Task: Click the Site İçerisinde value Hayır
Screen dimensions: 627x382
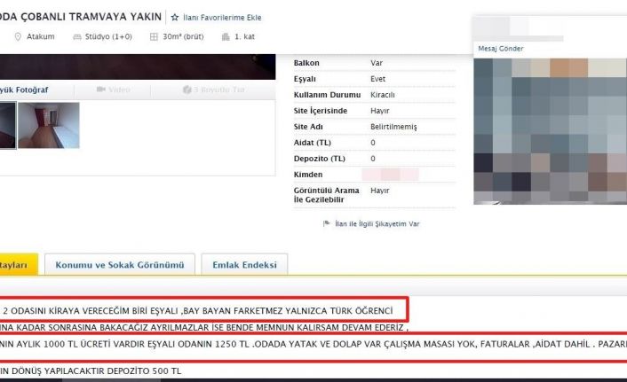Action: click(379, 111)
